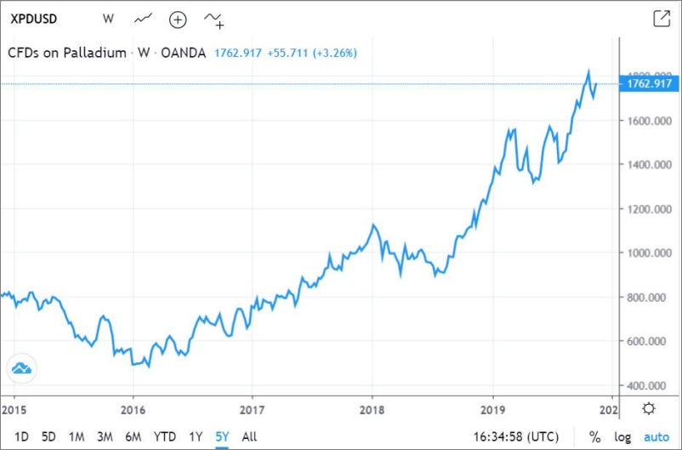The image size is (682, 450).
Task: Switch to 3M time range
Action: click(105, 436)
